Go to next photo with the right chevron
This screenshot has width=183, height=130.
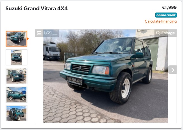pos(172,70)
